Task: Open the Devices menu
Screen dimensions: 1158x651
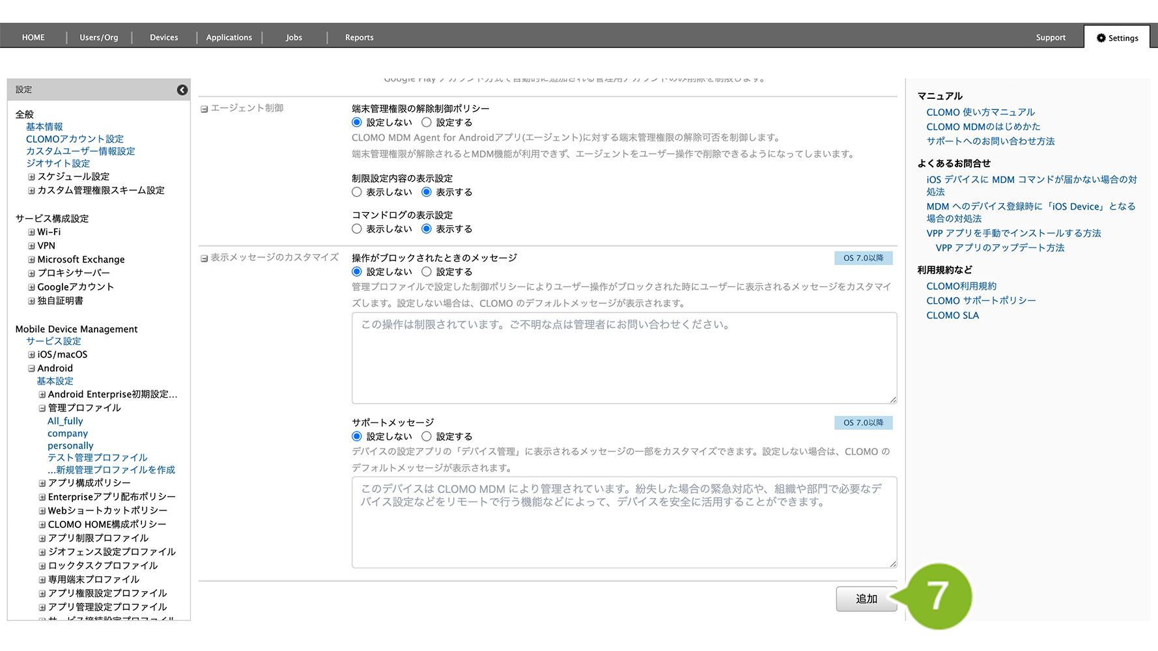Action: pos(163,38)
